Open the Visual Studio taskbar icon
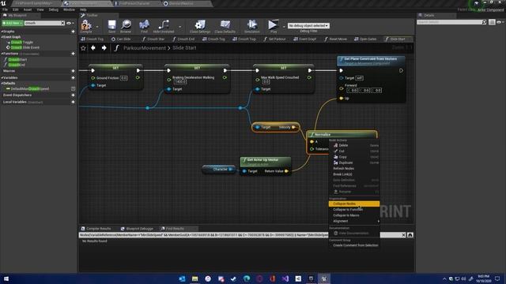The image size is (506, 284). pyautogui.click(x=285, y=278)
